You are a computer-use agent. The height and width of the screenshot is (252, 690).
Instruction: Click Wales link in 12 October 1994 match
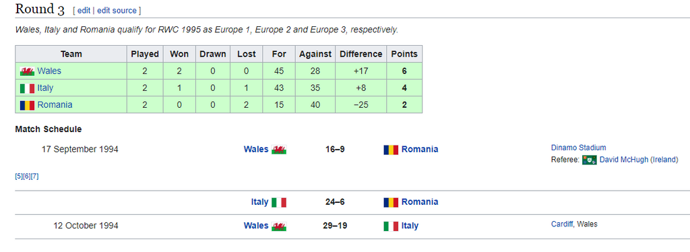coord(255,226)
